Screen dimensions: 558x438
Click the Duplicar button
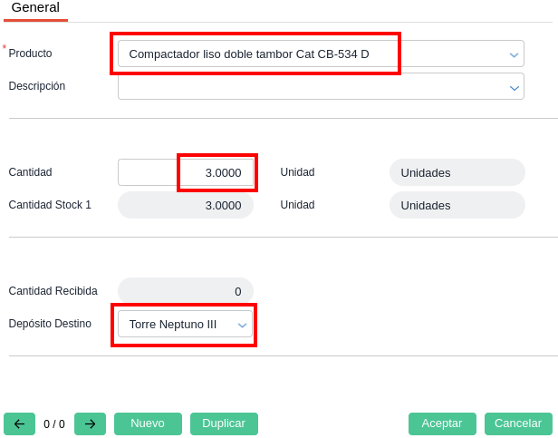click(x=224, y=423)
